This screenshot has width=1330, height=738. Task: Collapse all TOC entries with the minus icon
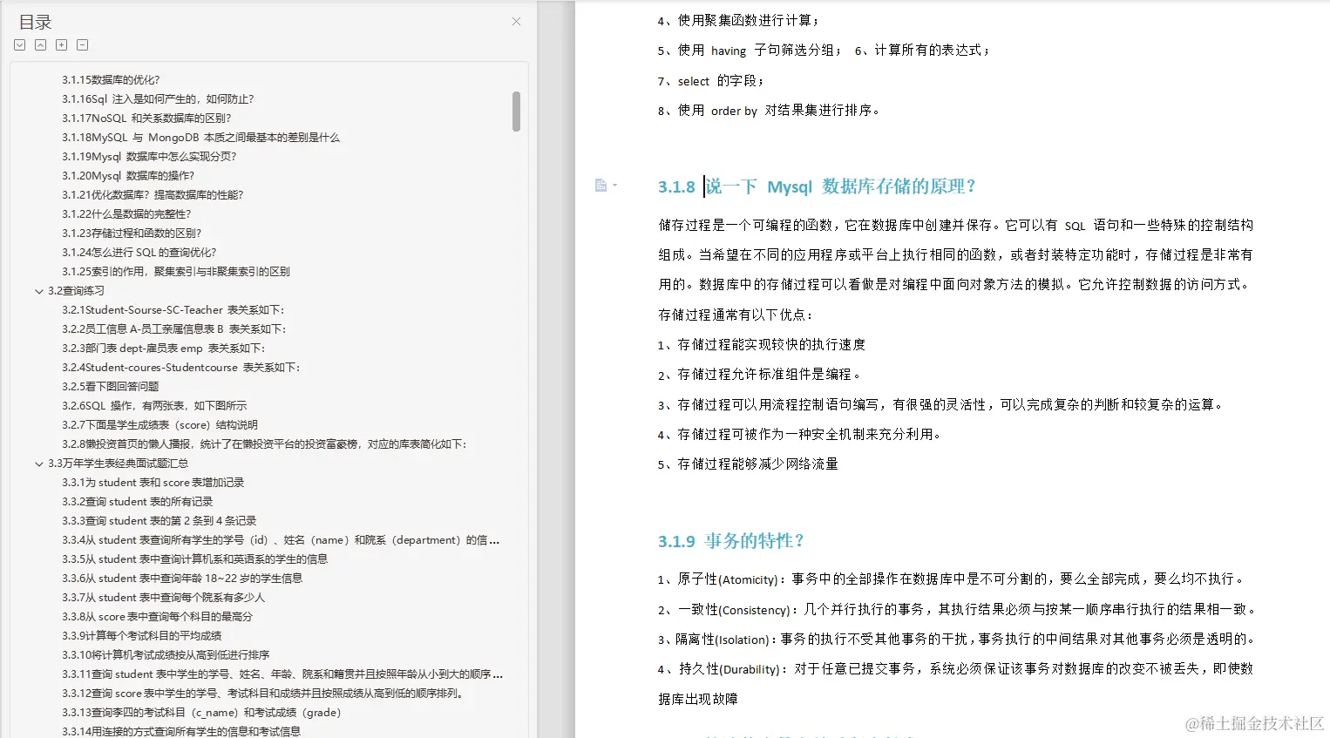click(x=82, y=44)
